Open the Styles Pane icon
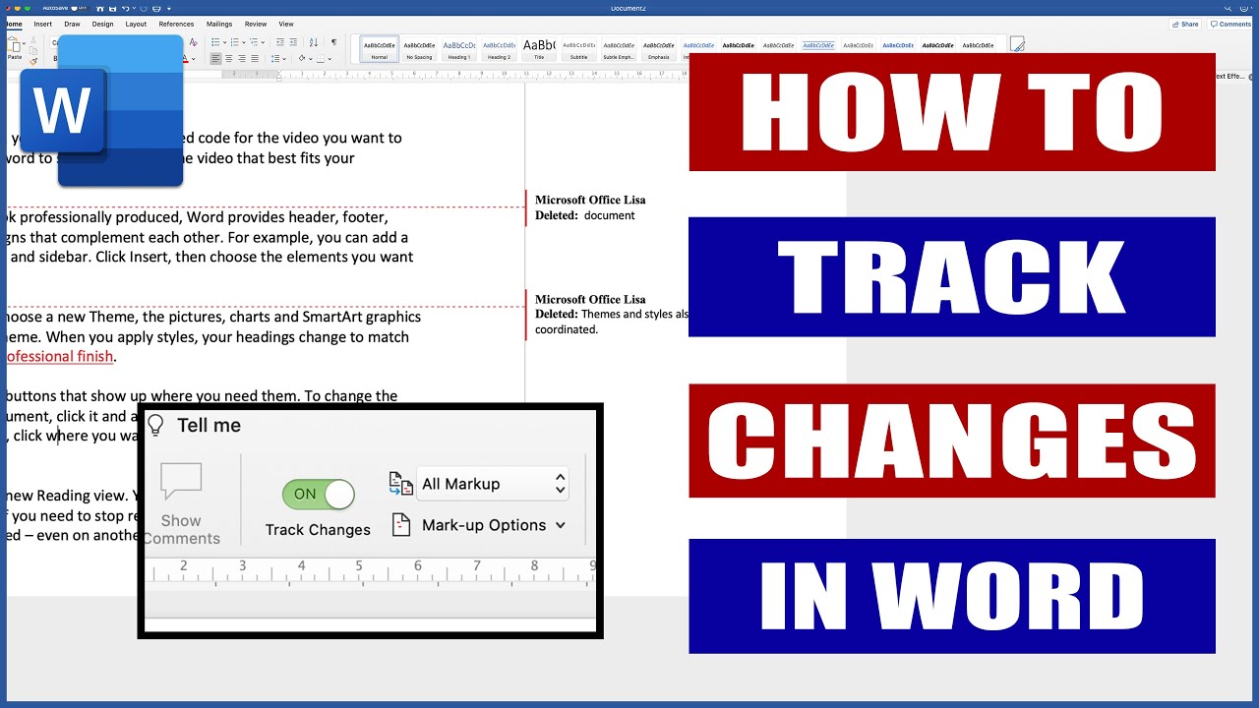The width and height of the screenshot is (1259, 708). 1018,44
